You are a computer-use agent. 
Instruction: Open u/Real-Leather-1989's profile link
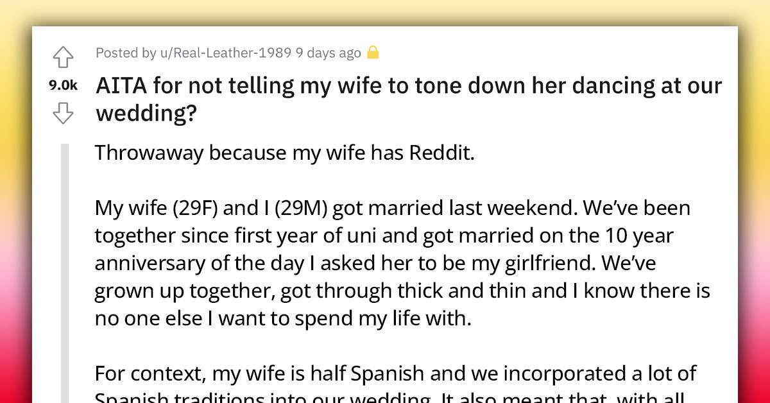tap(226, 53)
